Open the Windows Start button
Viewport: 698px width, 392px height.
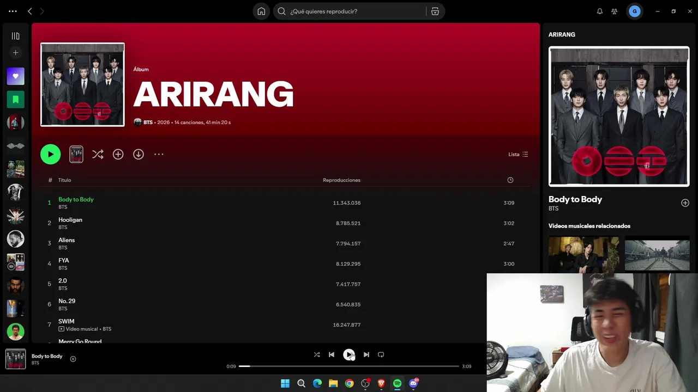pos(285,383)
